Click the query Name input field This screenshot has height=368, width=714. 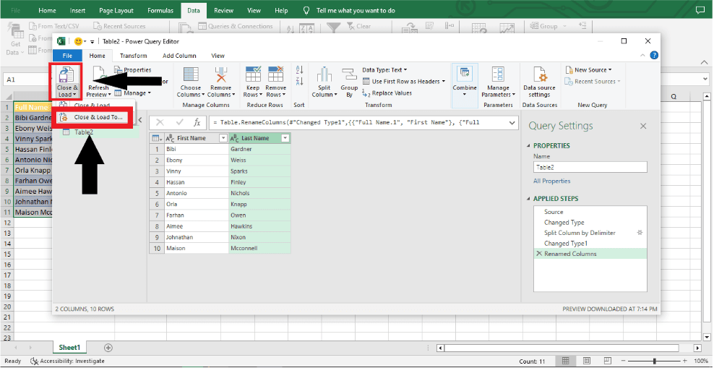click(590, 167)
